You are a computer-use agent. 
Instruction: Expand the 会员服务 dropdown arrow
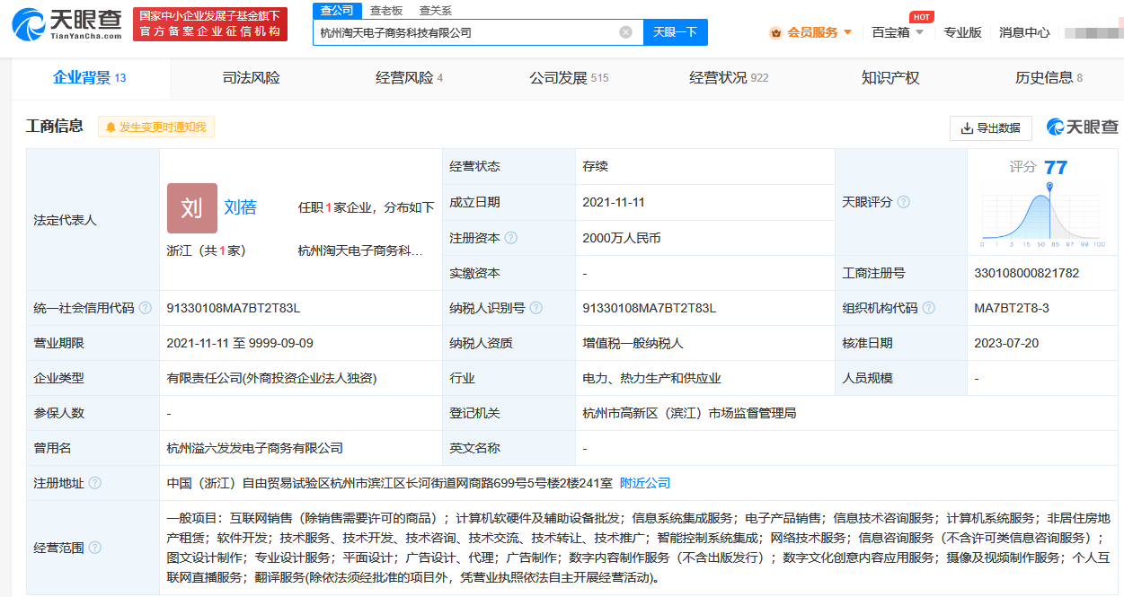847,32
